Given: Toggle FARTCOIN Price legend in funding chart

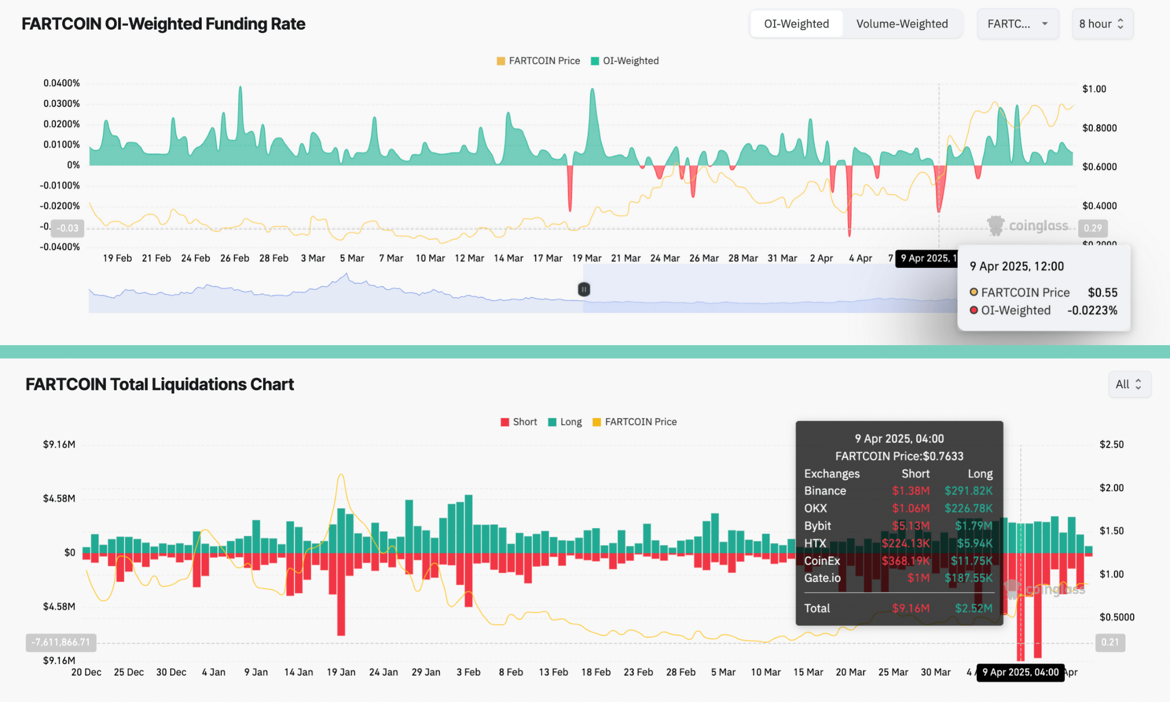Looking at the screenshot, I should pyautogui.click(x=544, y=61).
